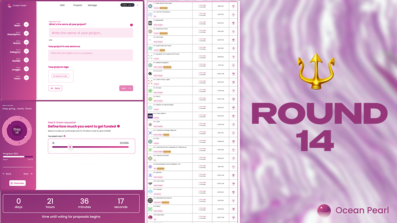Click the Outreach tag under Ocean Protocol Japan
This screenshot has height=223, width=397.
click(156, 84)
